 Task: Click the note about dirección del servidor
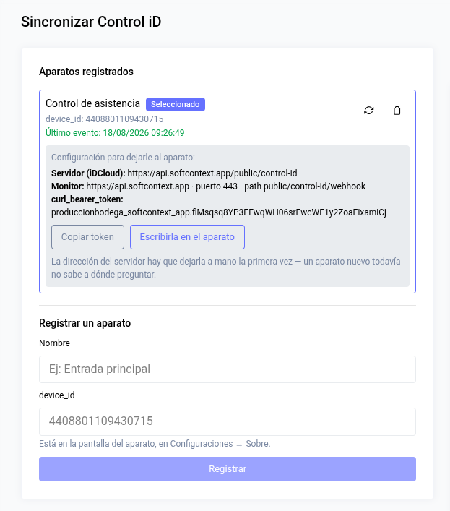[x=226, y=268]
